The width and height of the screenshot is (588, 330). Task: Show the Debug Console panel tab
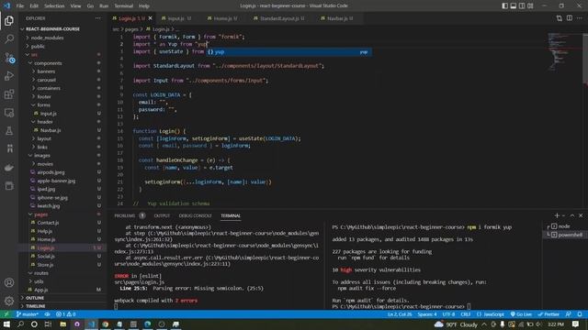(x=195, y=216)
